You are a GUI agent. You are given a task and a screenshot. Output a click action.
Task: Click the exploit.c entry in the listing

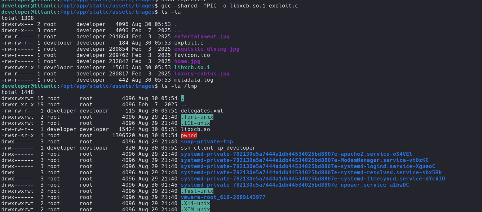[x=189, y=43]
